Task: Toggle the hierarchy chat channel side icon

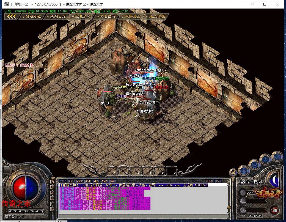Action: click(x=52, y=187)
